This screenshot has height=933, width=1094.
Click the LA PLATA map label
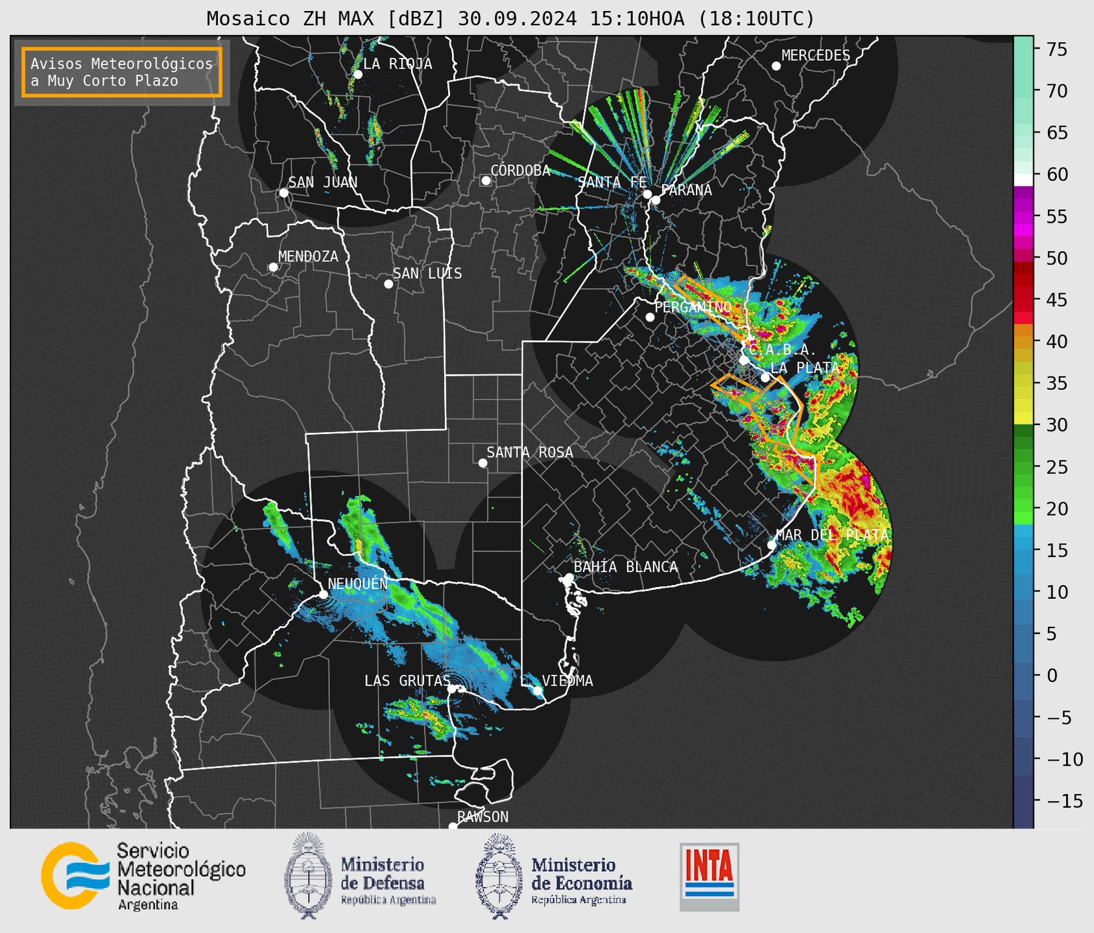tap(805, 367)
